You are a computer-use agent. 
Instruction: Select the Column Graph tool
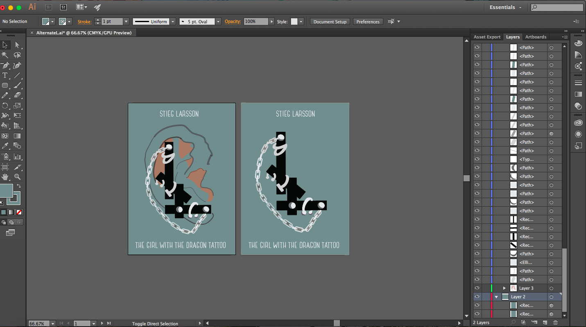[17, 156]
